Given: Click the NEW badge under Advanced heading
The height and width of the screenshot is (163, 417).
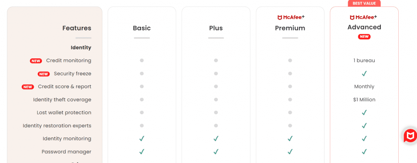Looking at the screenshot, I should pyautogui.click(x=364, y=36).
